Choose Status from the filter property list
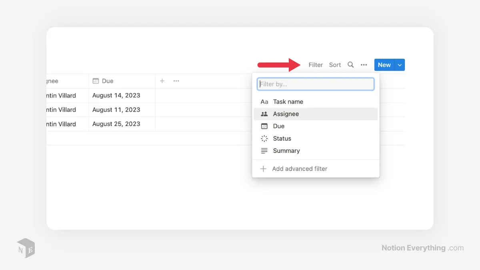This screenshot has height=270, width=480. click(x=282, y=138)
